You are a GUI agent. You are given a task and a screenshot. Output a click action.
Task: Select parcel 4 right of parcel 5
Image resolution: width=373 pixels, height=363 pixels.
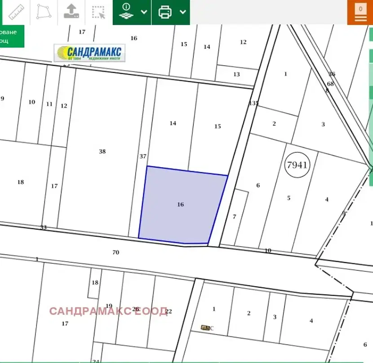click(x=327, y=199)
